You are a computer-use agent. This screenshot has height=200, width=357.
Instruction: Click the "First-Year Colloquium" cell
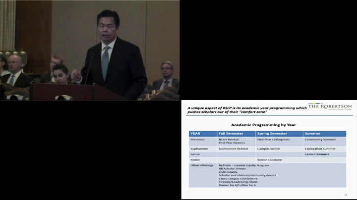[273, 140]
